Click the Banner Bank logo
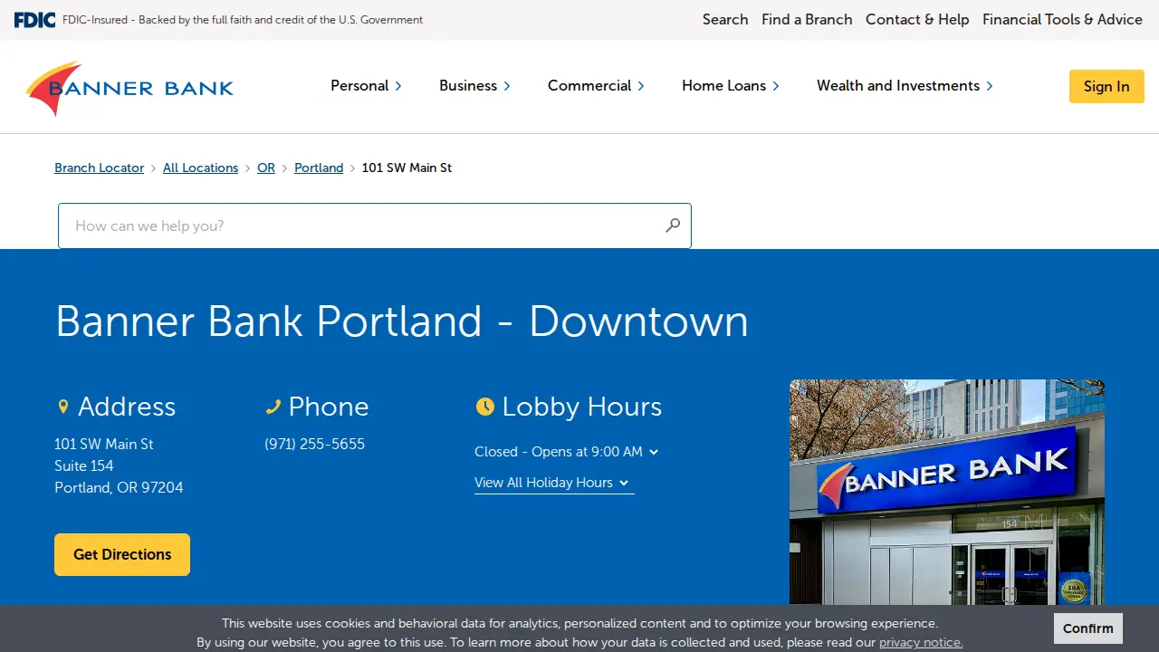The height and width of the screenshot is (652, 1159). pyautogui.click(x=129, y=88)
